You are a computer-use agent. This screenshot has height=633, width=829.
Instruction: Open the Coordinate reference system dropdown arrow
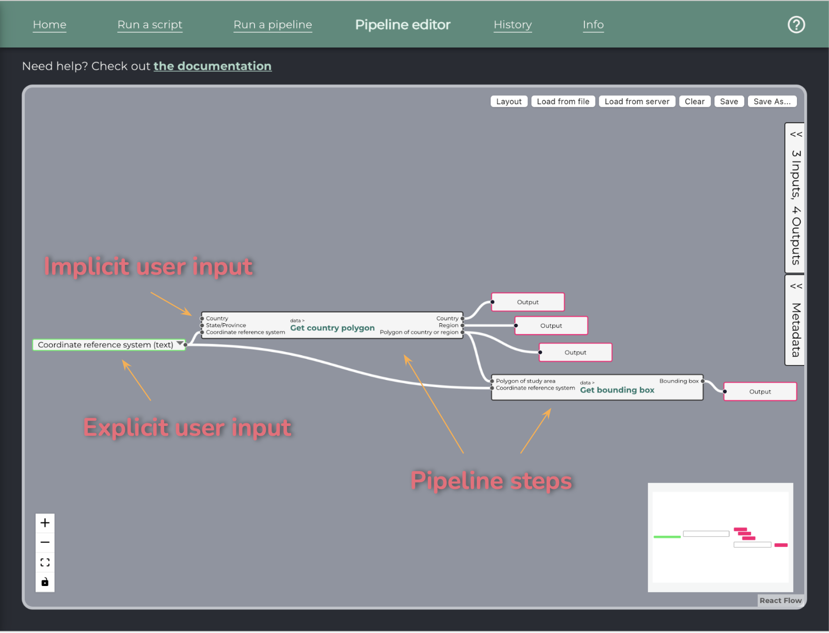coord(180,343)
